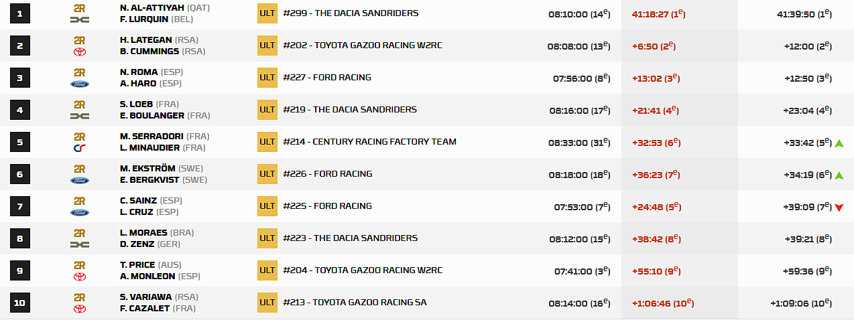Click the green up arrow in row 5

839,143
